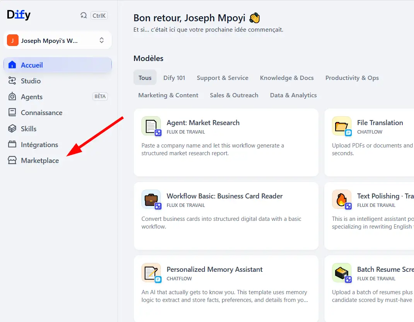Image resolution: width=414 pixels, height=322 pixels.
Task: Click the greeting subtitle about votre prochaine idée
Action: (x=208, y=30)
